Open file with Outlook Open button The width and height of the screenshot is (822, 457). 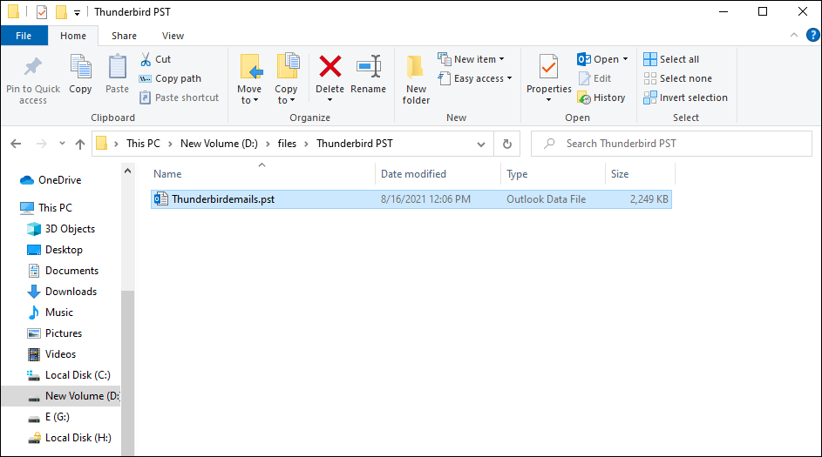click(598, 59)
